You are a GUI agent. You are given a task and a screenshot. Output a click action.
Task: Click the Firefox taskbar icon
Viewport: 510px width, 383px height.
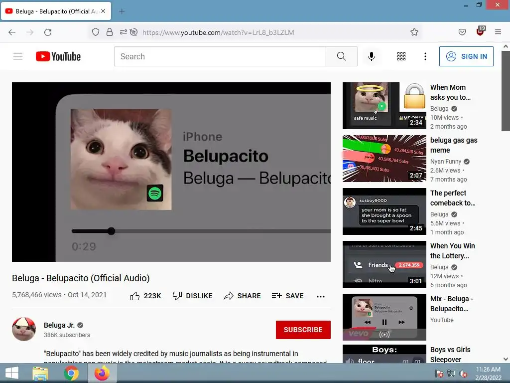102,373
